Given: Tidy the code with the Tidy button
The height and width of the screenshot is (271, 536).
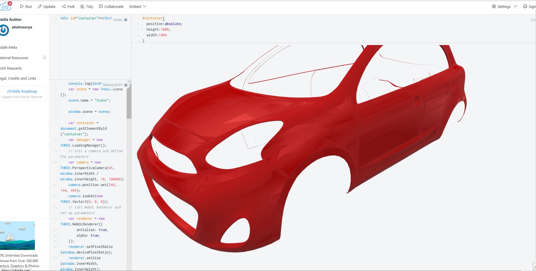Looking at the screenshot, I should (x=87, y=6).
